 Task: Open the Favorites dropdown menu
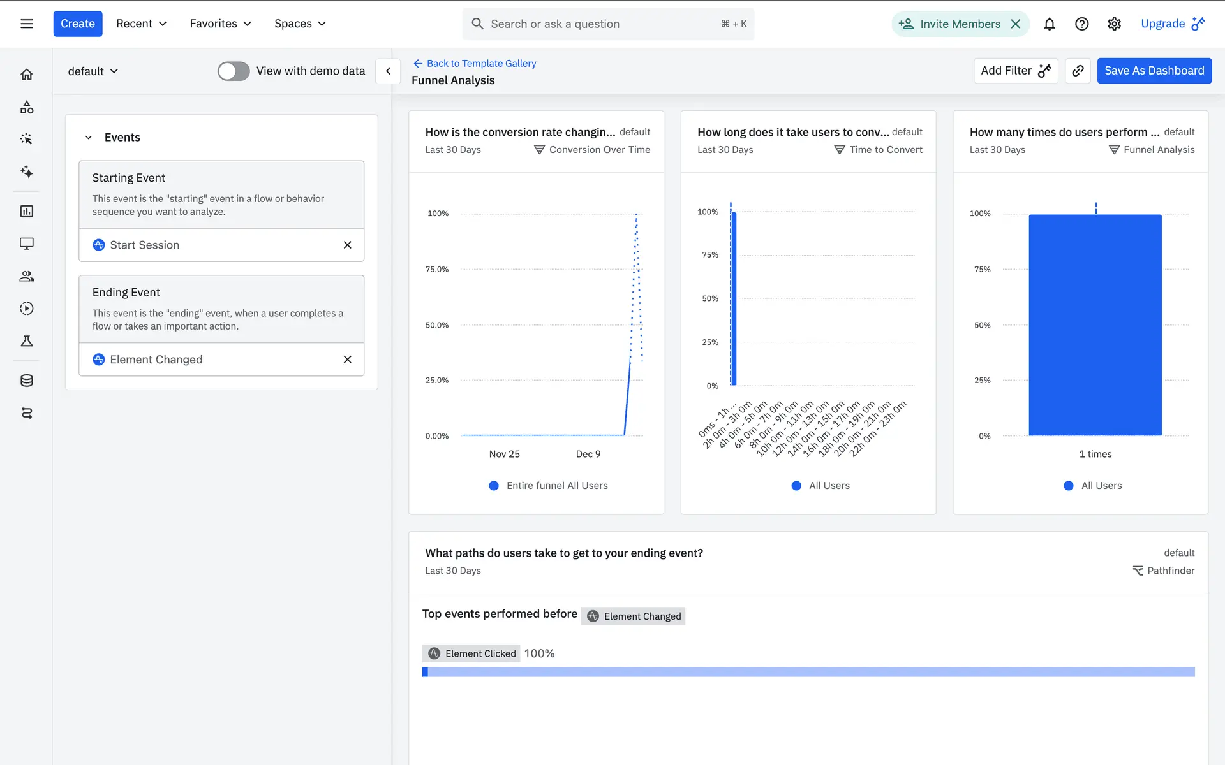pyautogui.click(x=220, y=24)
